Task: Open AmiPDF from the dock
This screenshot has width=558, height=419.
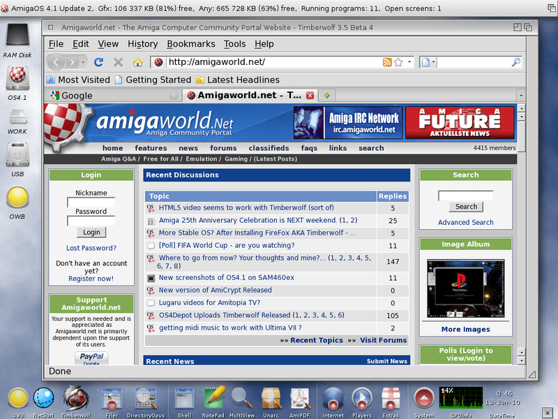Action: point(300,398)
